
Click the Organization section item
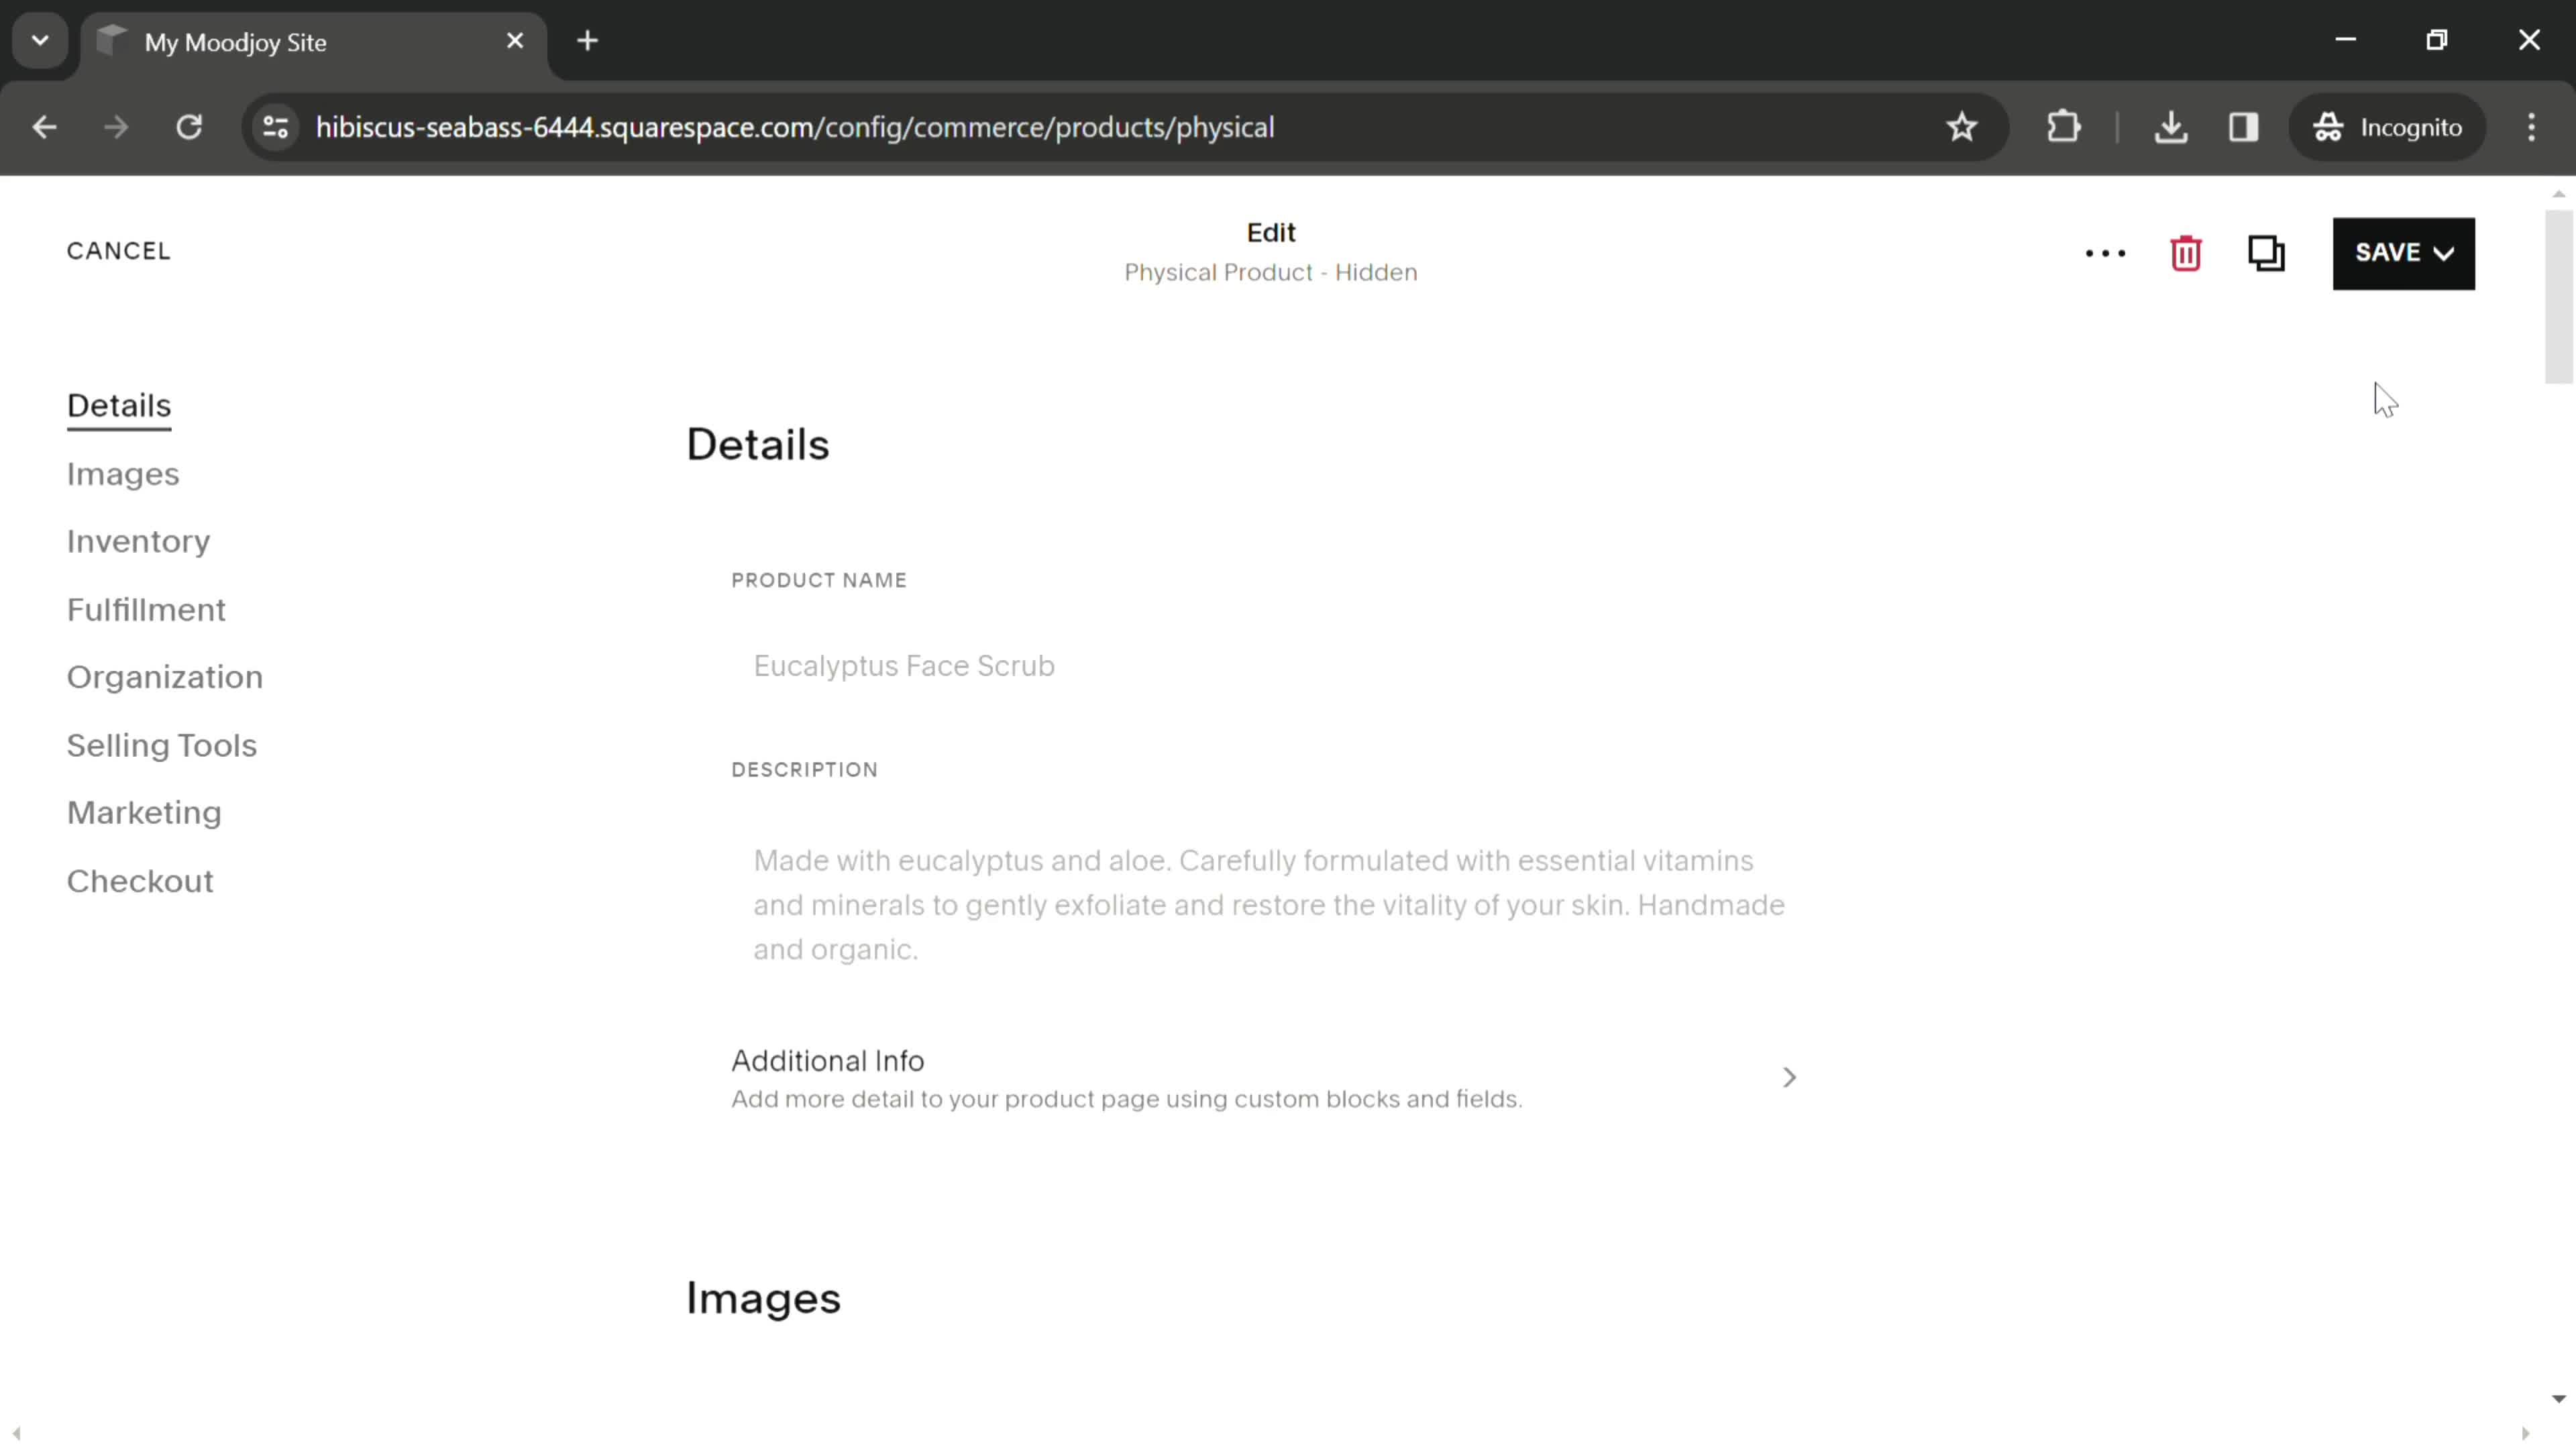pos(164,676)
